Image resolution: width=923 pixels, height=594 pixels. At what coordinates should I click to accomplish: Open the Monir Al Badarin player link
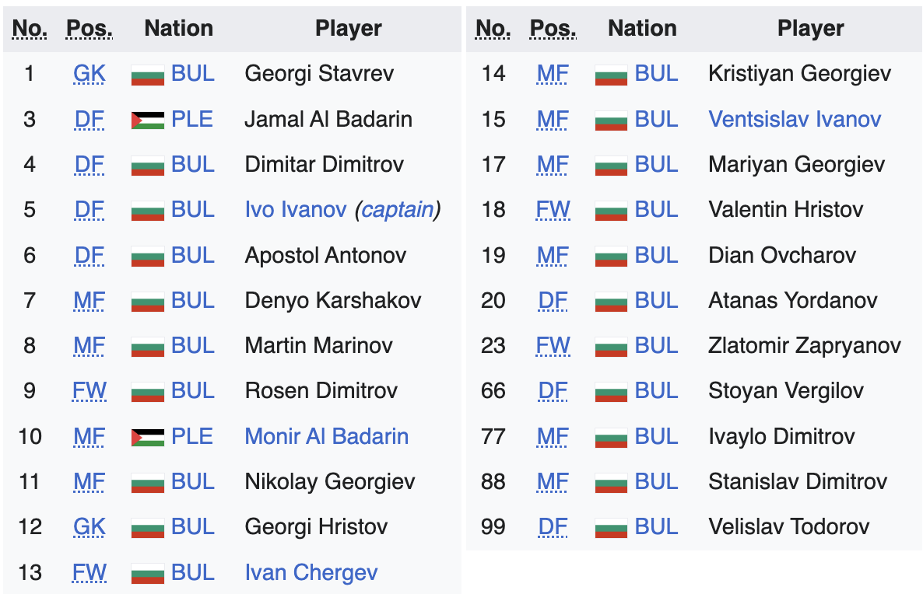click(326, 436)
